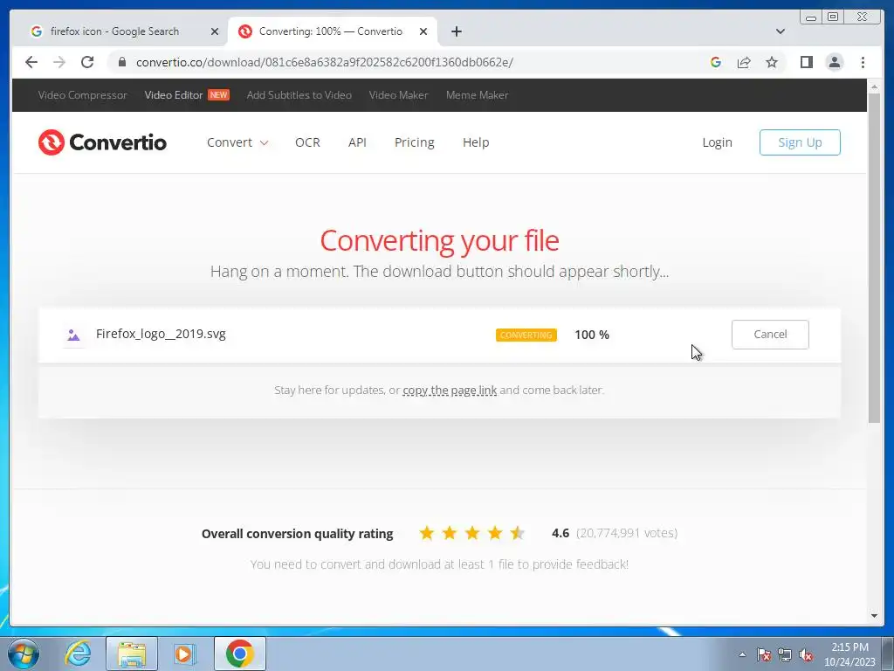Expand the tab search chevron

pyautogui.click(x=780, y=31)
